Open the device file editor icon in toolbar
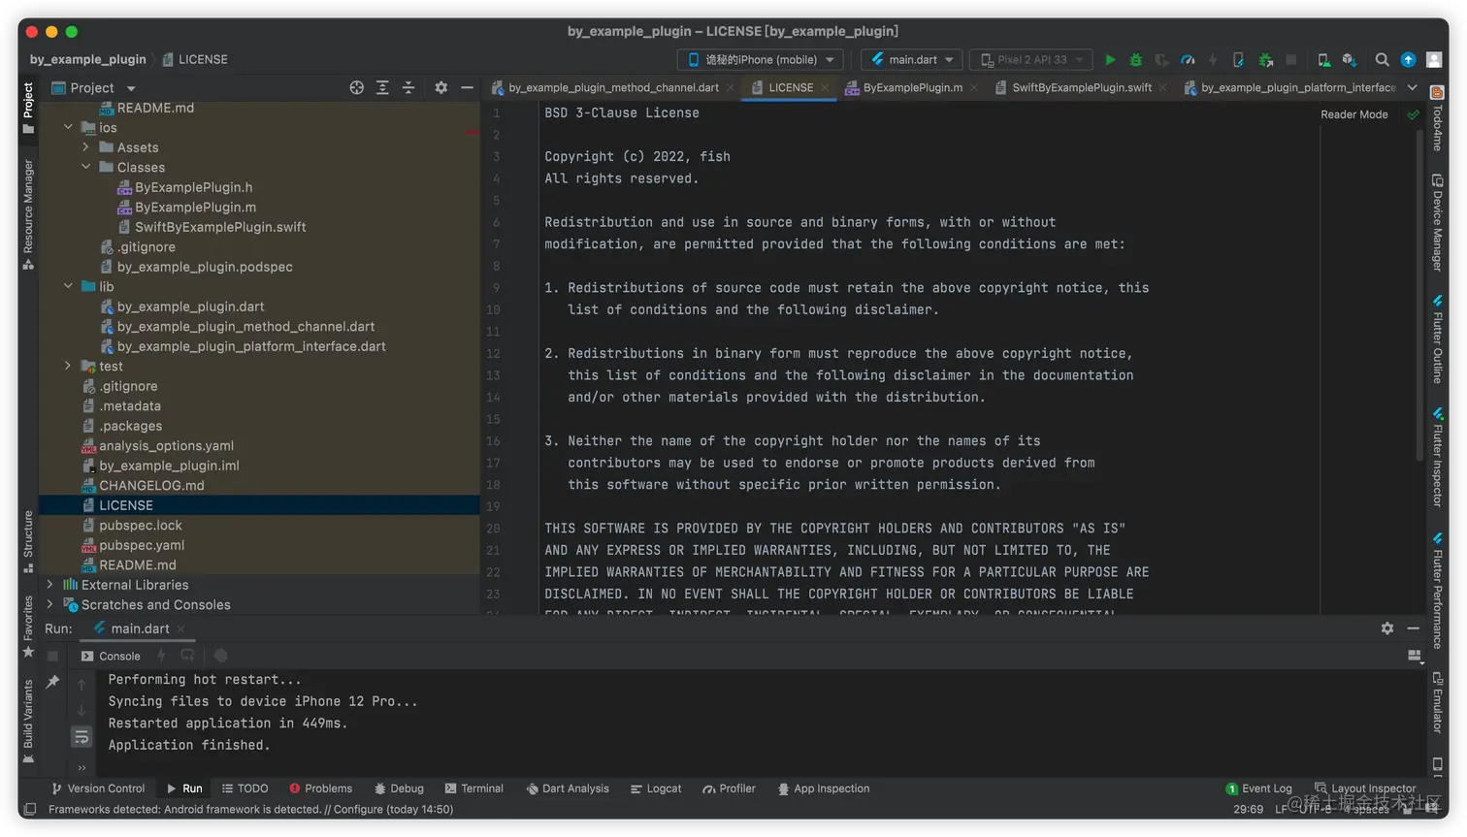Viewport: 1467px width, 837px height. pyautogui.click(x=1239, y=60)
